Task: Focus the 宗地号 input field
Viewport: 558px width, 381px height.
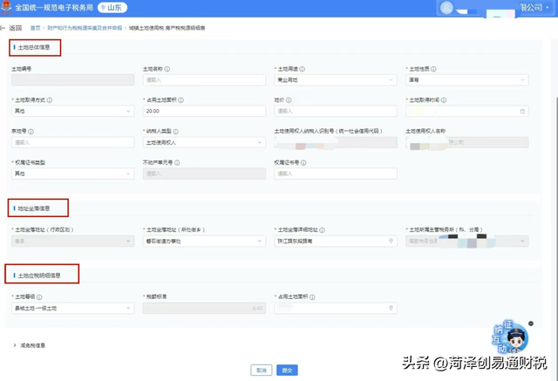Action: 72,142
